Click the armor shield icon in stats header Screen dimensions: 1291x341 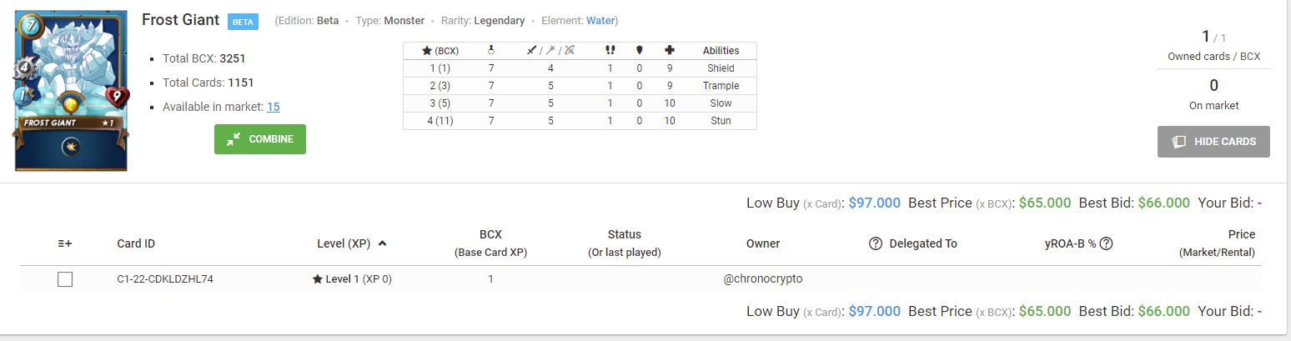[x=640, y=50]
